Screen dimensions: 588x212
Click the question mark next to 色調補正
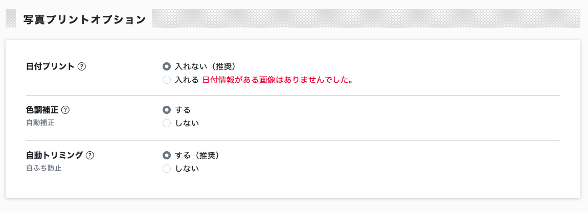click(x=65, y=110)
